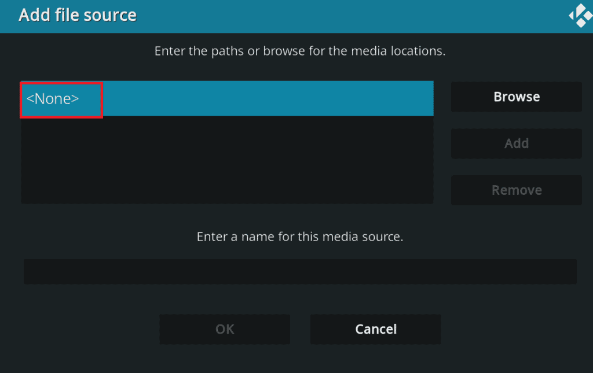Click blank space in the blue header bar

pyautogui.click(x=347, y=16)
